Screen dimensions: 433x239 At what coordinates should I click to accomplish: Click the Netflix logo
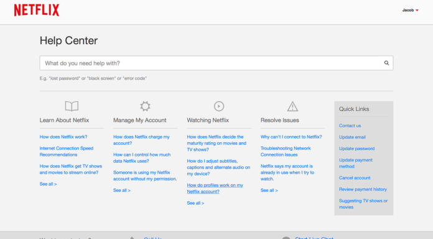coord(37,10)
